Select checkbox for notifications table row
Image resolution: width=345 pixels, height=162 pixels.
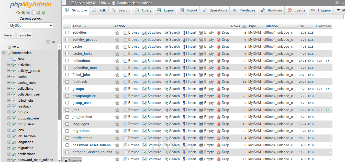tap(67, 138)
